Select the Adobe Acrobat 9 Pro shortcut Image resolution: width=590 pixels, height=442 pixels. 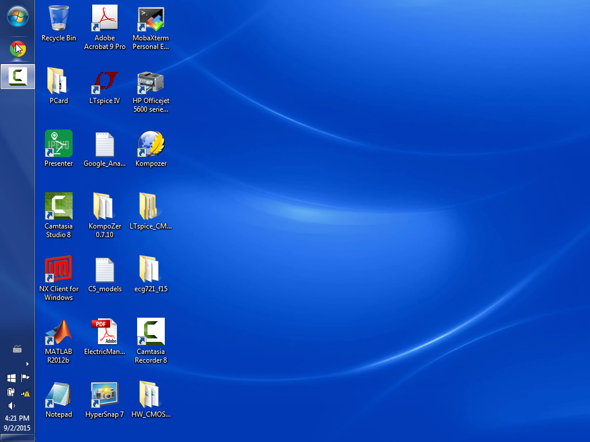click(105, 18)
